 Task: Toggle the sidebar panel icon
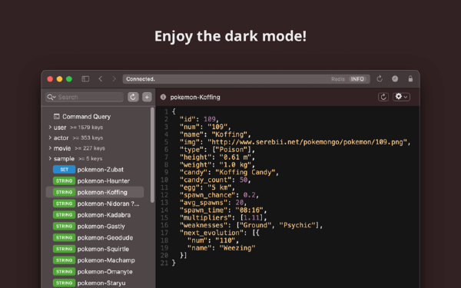85,79
